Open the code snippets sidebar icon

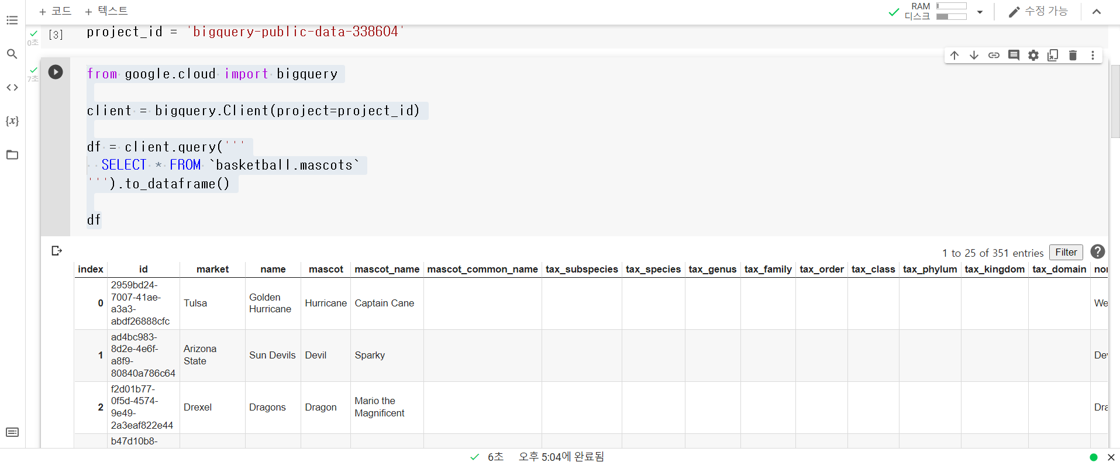pyautogui.click(x=12, y=88)
